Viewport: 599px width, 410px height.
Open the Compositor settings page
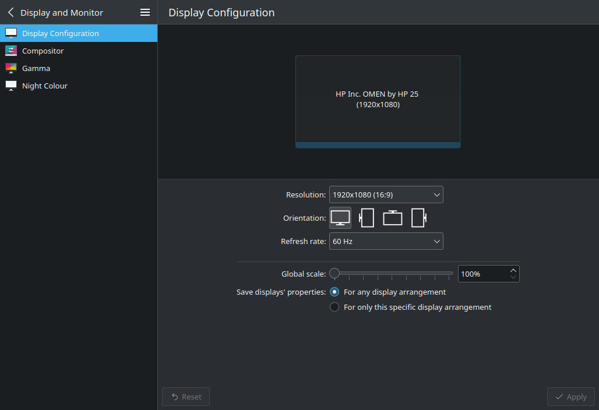pyautogui.click(x=43, y=51)
